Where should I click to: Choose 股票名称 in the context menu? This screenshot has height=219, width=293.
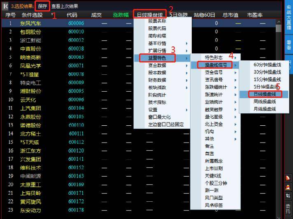[162, 21]
